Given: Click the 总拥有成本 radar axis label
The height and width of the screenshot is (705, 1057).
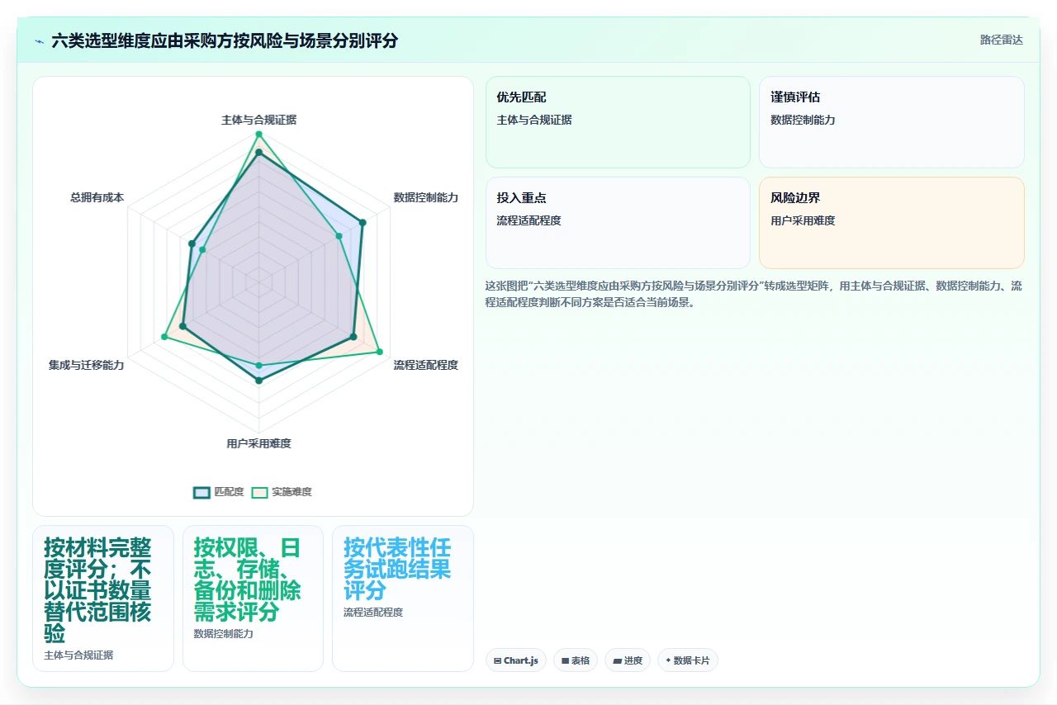Looking at the screenshot, I should pyautogui.click(x=97, y=197).
